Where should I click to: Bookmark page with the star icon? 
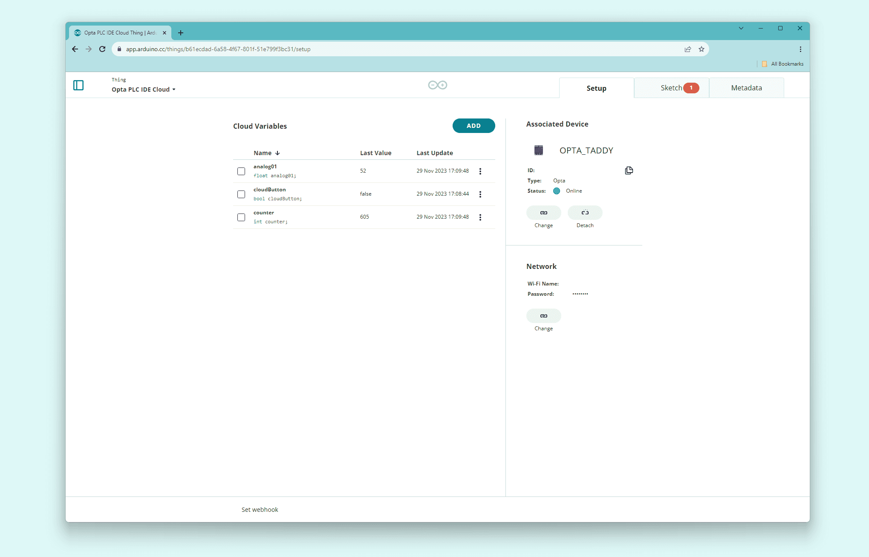702,49
